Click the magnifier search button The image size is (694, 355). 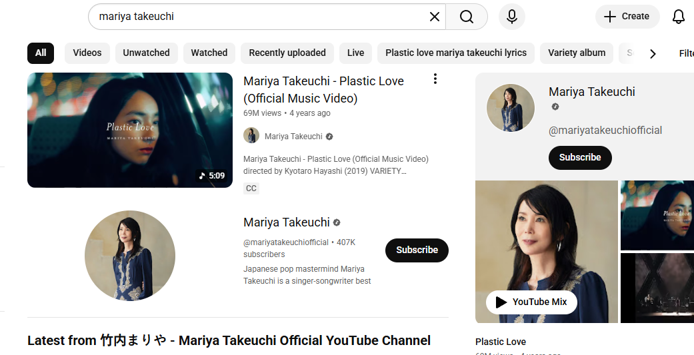[x=467, y=17]
